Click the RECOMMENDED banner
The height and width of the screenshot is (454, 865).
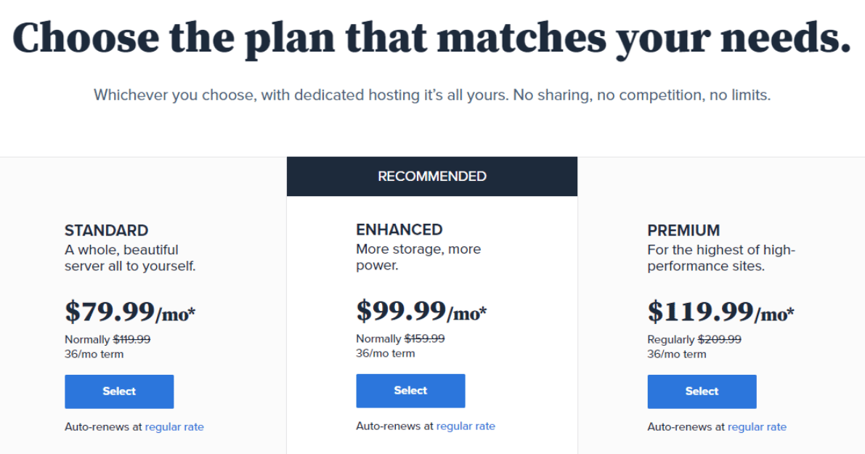click(x=432, y=177)
